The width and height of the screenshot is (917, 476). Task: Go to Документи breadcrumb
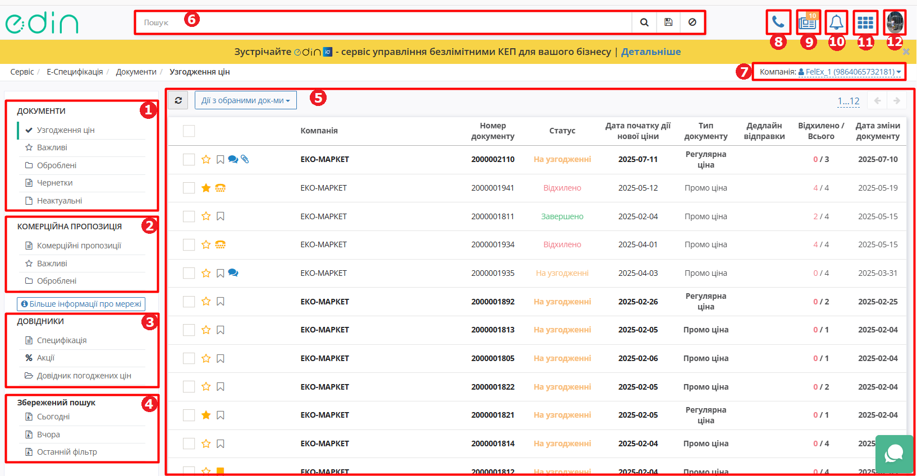tap(136, 72)
